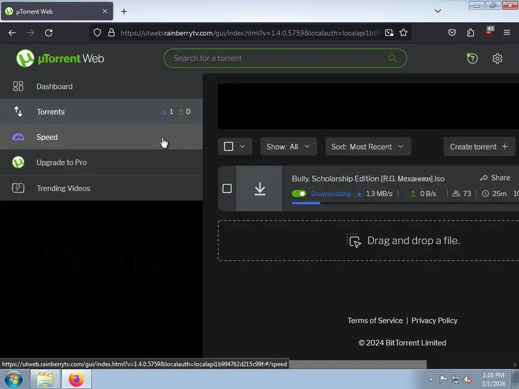Open the help question mark icon

(x=472, y=58)
